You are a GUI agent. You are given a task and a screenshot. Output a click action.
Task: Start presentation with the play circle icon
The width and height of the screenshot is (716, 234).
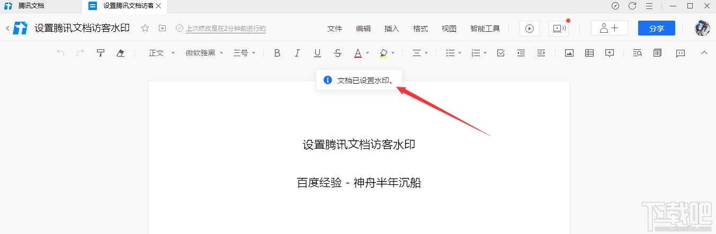(x=530, y=29)
